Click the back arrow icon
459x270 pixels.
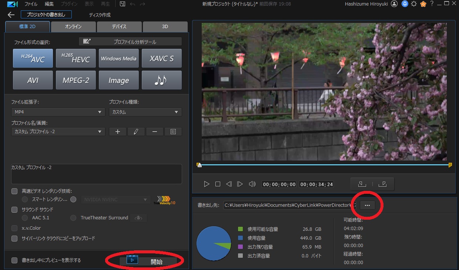[11, 15]
